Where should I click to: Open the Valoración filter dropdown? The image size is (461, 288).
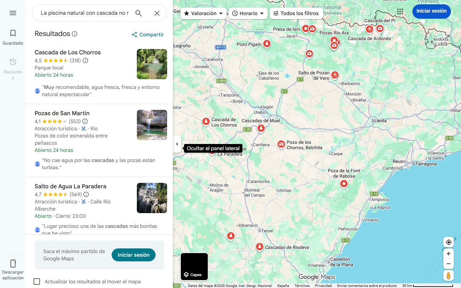(x=203, y=13)
